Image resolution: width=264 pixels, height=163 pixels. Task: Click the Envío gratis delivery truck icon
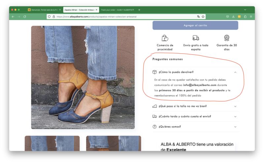[196, 38]
